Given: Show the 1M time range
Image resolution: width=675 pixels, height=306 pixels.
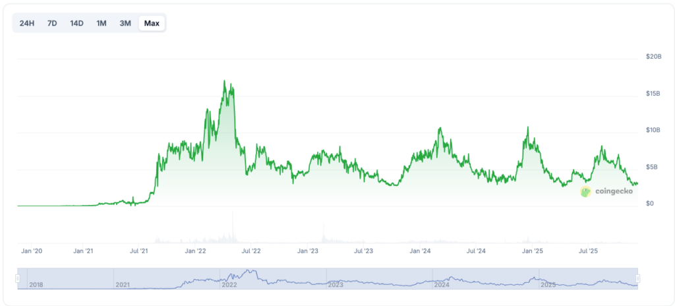Looking at the screenshot, I should tap(102, 24).
